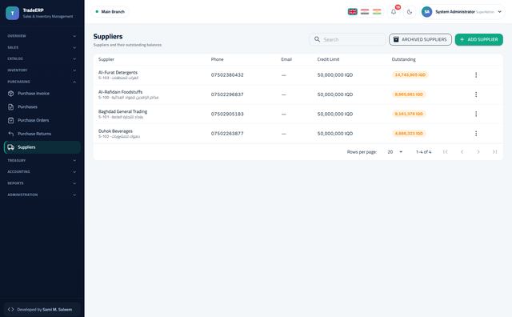Sort by the Supplier column header
The height and width of the screenshot is (317, 512).
106,59
